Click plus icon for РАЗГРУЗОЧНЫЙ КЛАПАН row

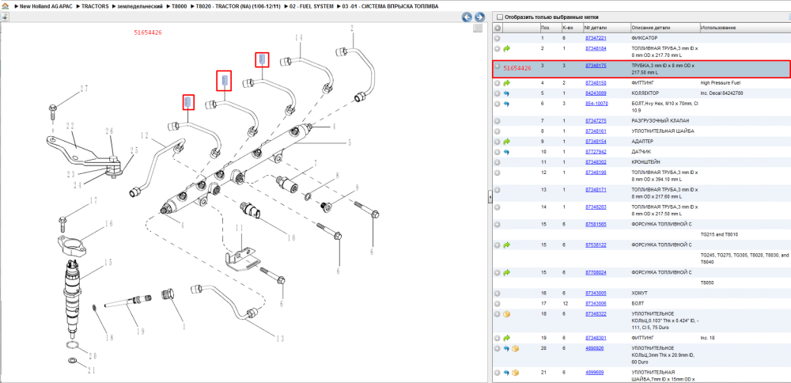point(498,120)
